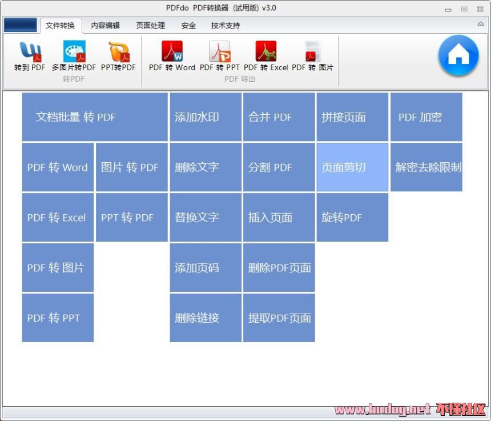Open the 删除链接 tile
Image resolution: width=491 pixels, height=421 pixels.
(206, 318)
